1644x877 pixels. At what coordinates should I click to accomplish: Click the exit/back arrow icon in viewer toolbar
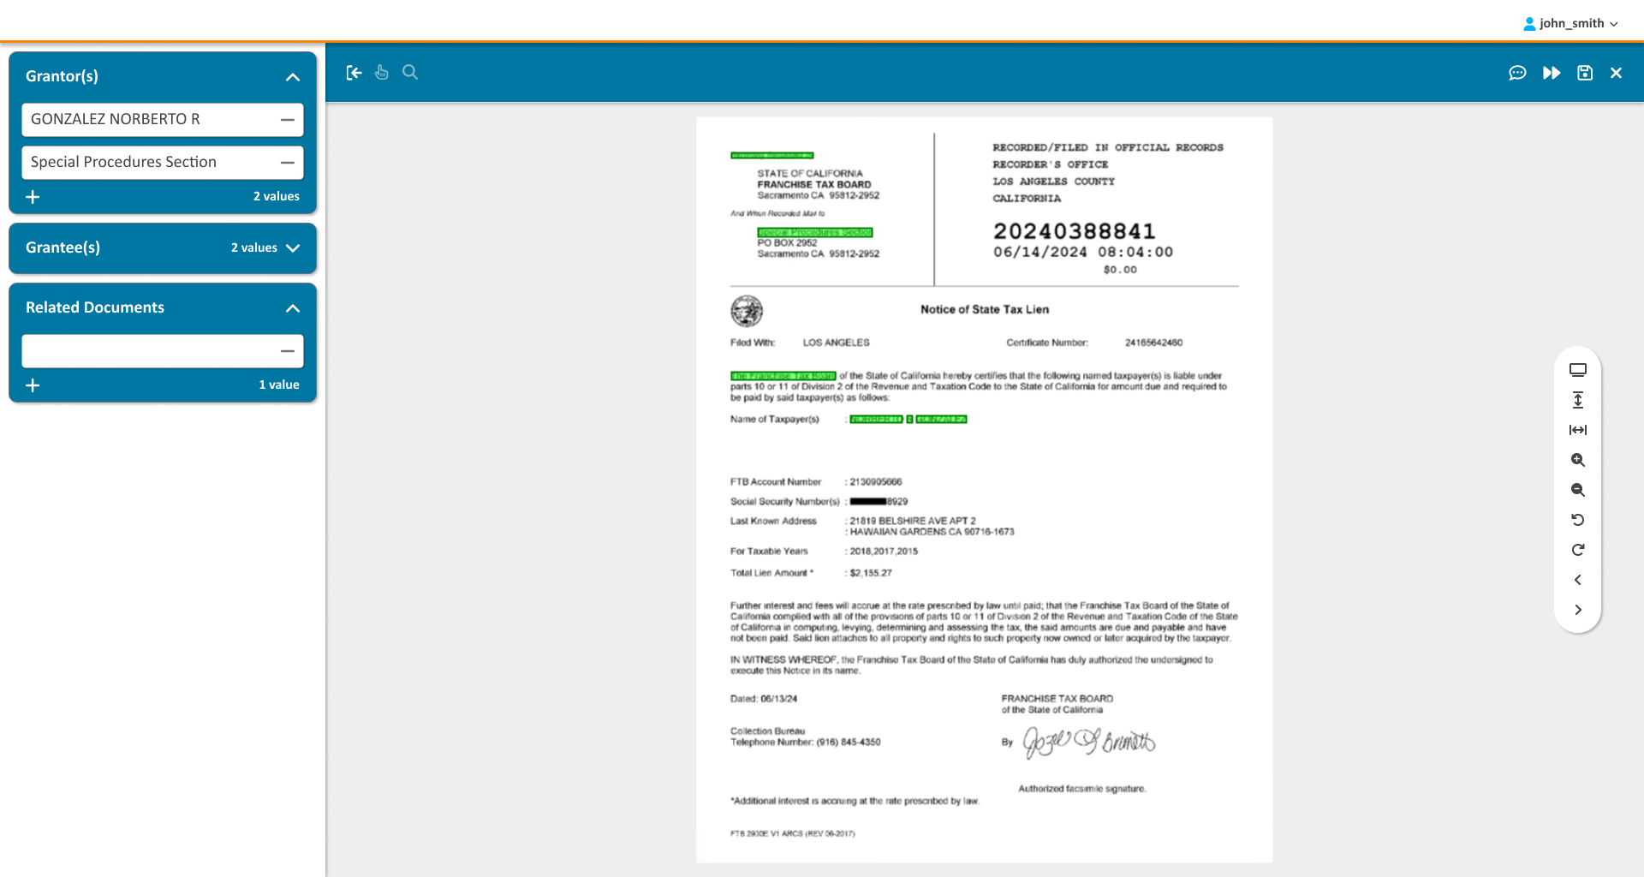354,73
